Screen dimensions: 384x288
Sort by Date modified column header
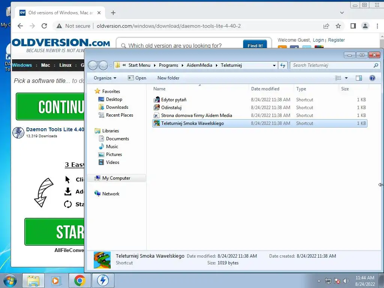[265, 88]
